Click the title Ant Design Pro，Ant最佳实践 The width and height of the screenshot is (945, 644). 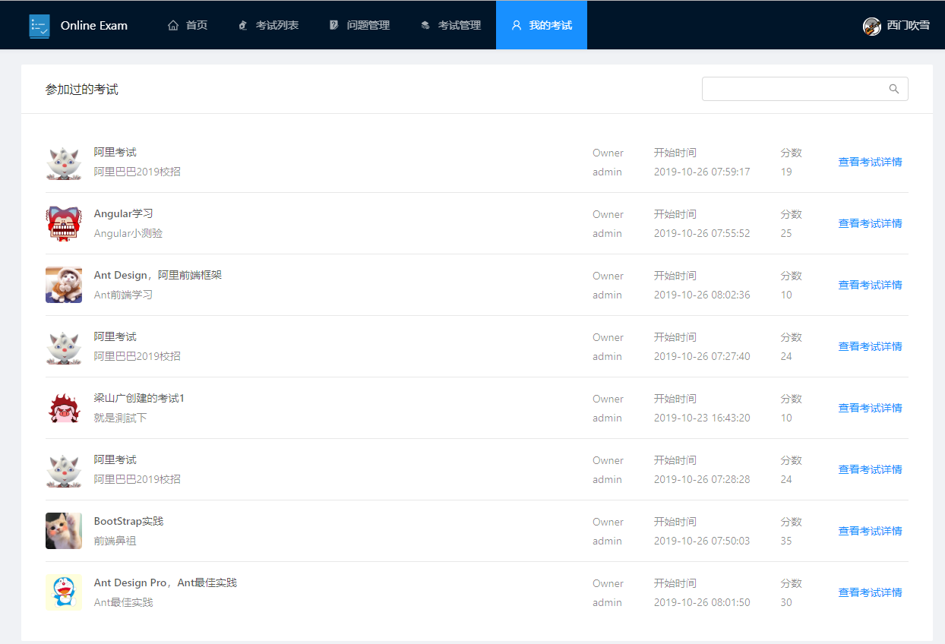[x=166, y=582]
